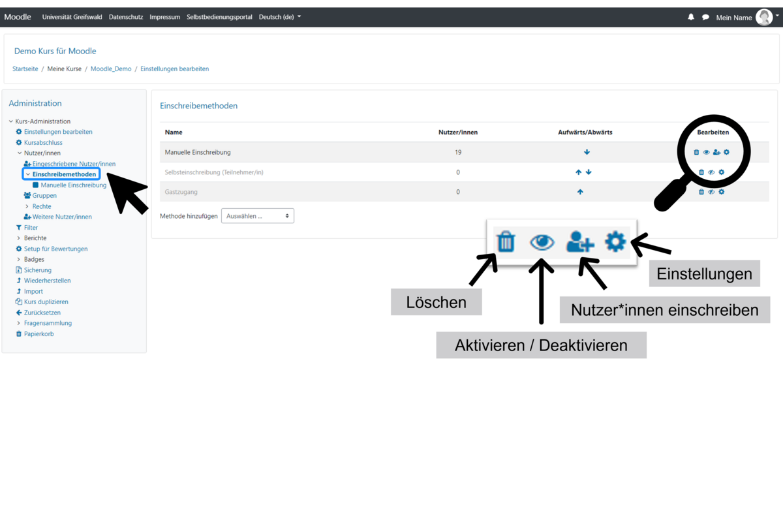This screenshot has width=783, height=528.
Task: Move Manuelle Einschreibung down with arrow
Action: 587,152
